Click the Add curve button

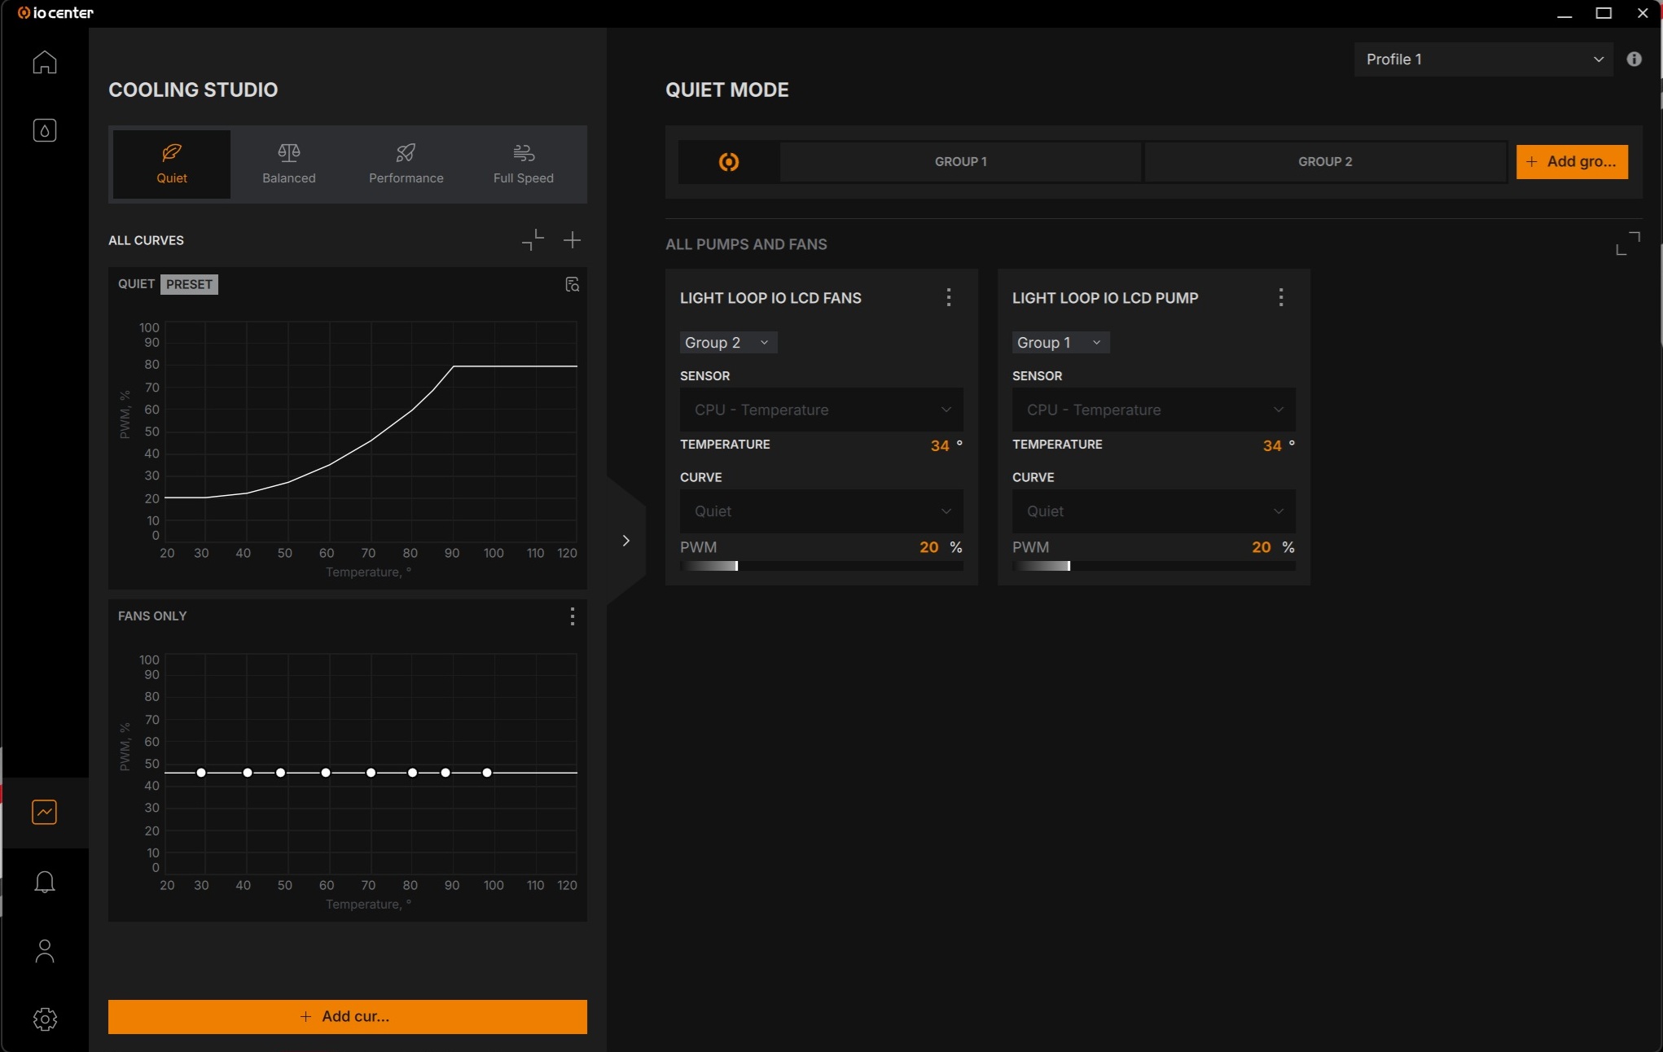pyautogui.click(x=348, y=1016)
